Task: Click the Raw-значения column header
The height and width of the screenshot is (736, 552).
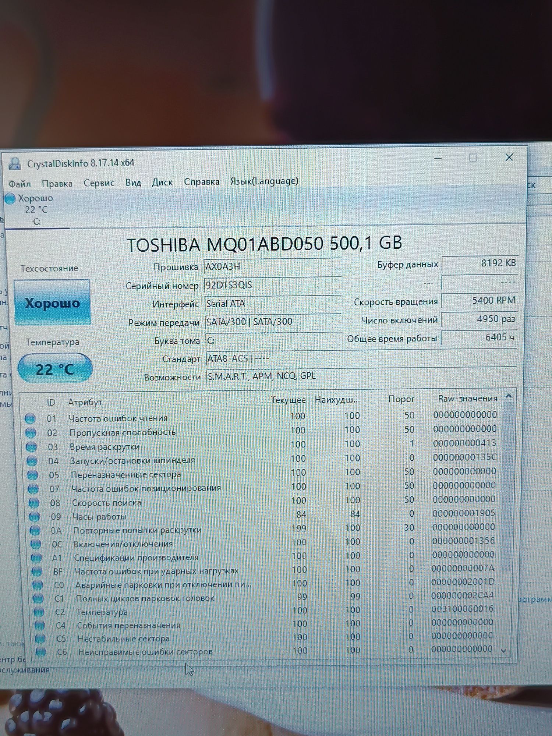Action: pyautogui.click(x=467, y=398)
